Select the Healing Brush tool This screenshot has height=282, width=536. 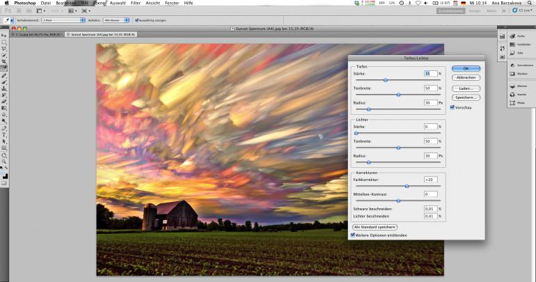[x=3, y=75]
